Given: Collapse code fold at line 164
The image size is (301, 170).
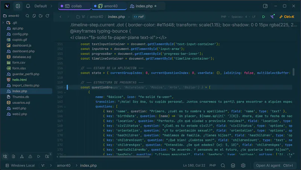Looking at the screenshot, I should [65, 107].
